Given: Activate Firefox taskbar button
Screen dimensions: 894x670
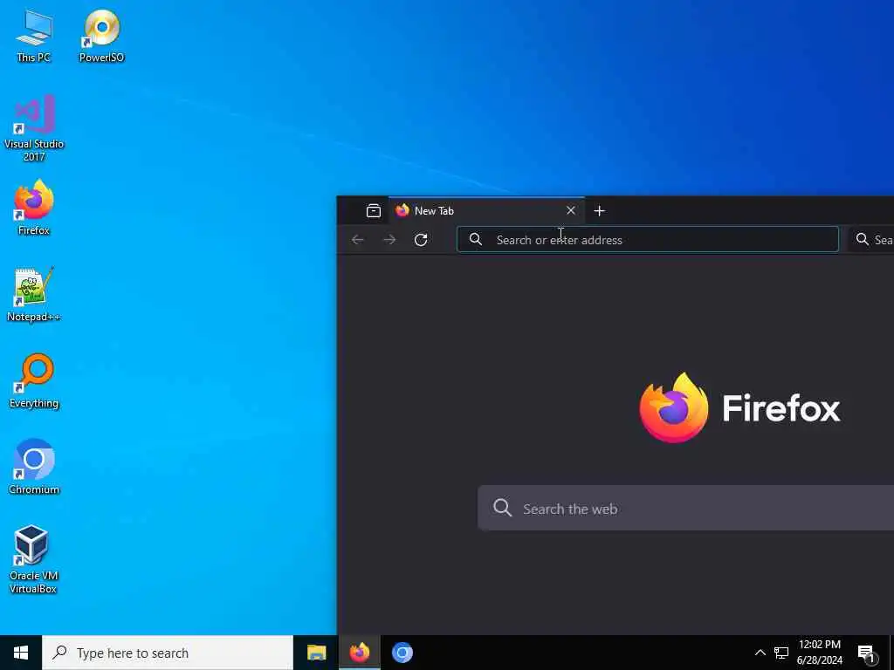Looking at the screenshot, I should [360, 653].
